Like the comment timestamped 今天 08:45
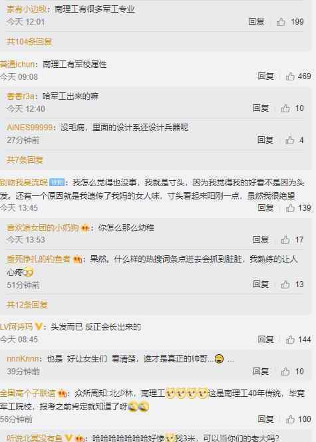 290,340
